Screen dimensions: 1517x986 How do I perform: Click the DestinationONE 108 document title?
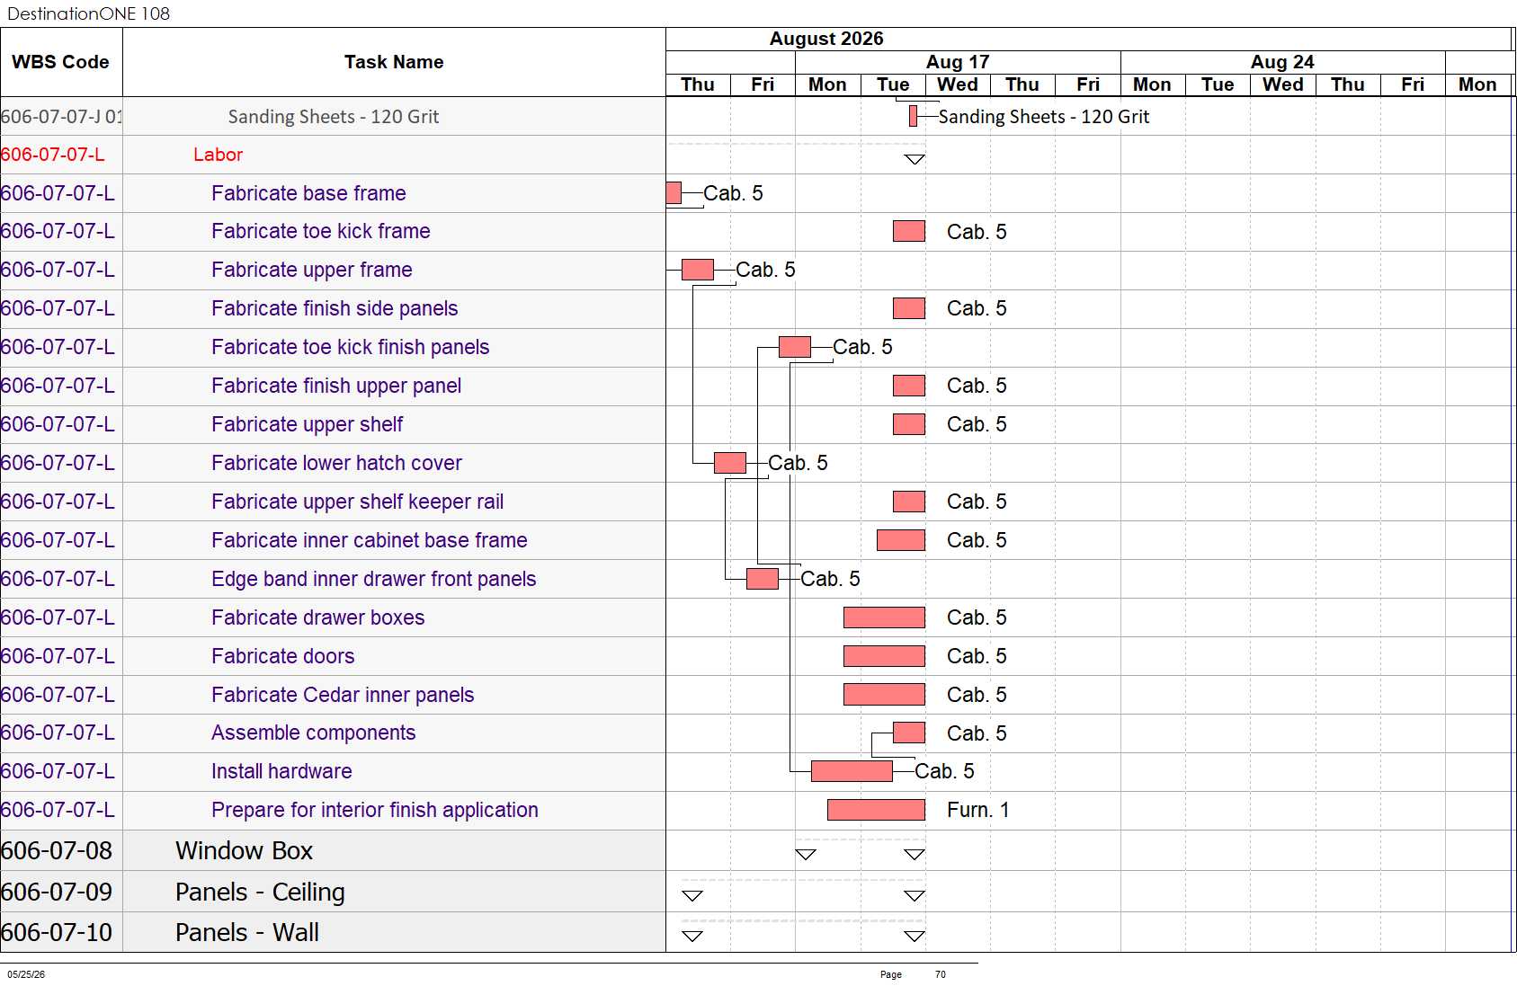pos(88,13)
